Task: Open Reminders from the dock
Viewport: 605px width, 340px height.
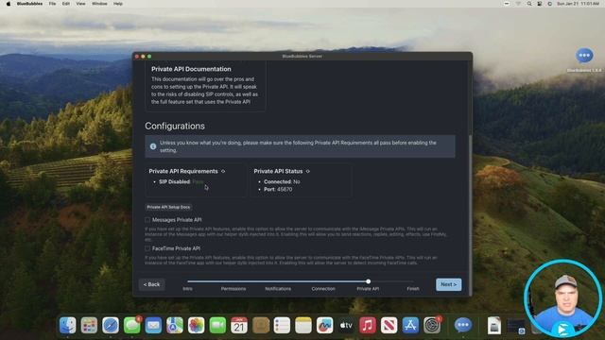Action: (282, 325)
